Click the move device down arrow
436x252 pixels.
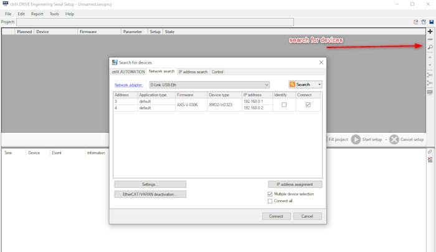[430, 65]
